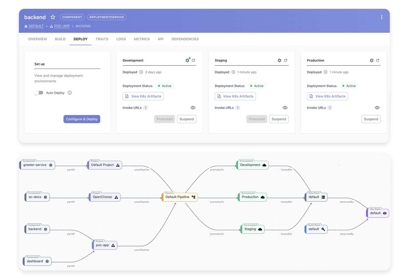409x279 pixels.
Task: Refresh the Staging environment card
Action: click(285, 60)
